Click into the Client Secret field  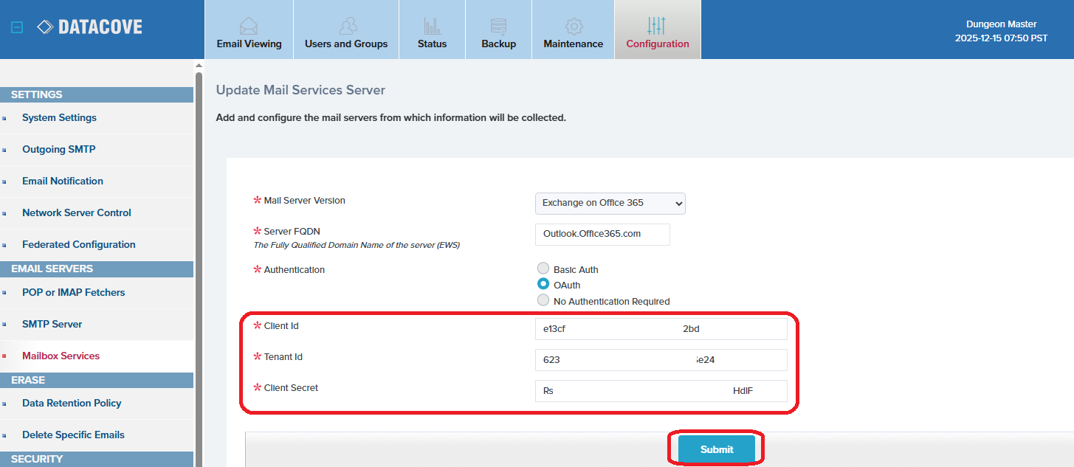[661, 391]
